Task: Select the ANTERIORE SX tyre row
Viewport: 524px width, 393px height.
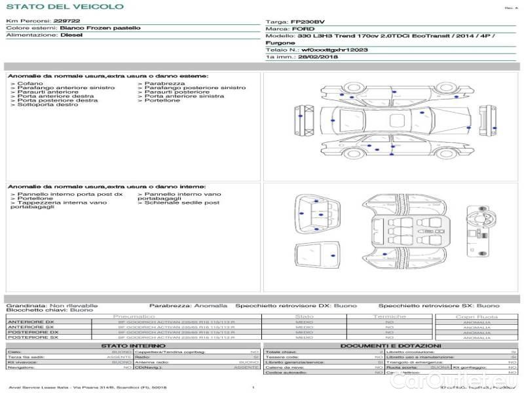Action: point(219,327)
